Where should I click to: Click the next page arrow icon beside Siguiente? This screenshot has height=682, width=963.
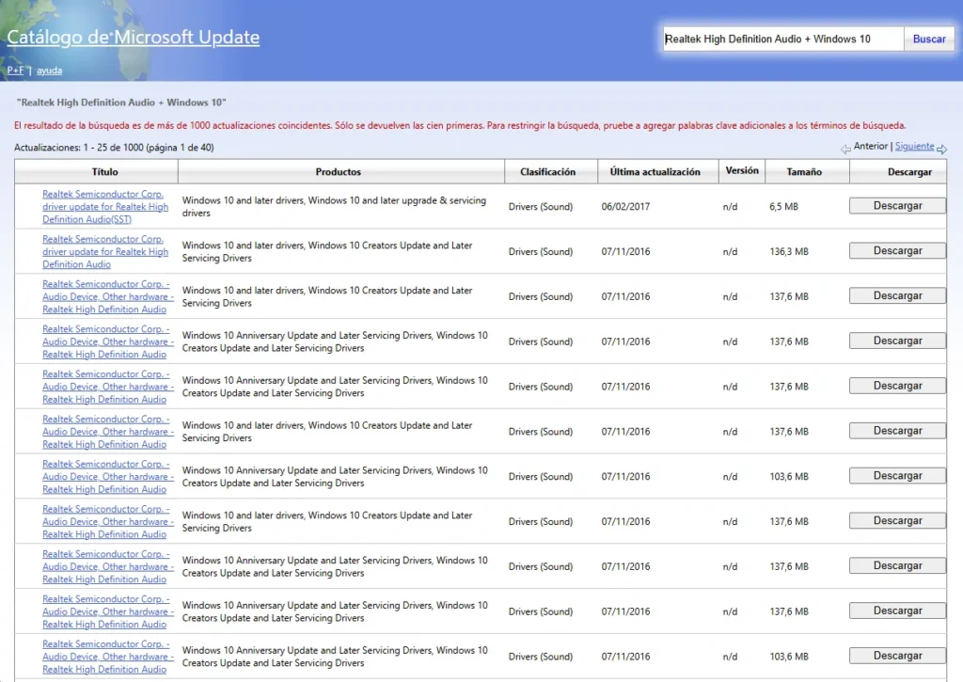pyautogui.click(x=942, y=149)
